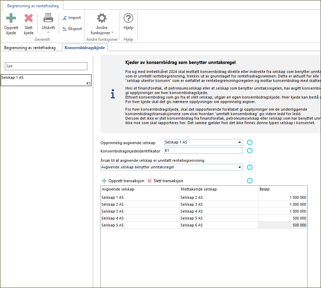Open Opprinnelig avgivende selskap dropdown
The image size is (321, 288).
[240, 142]
